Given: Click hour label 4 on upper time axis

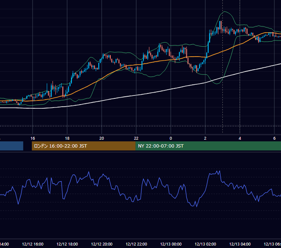Looking at the screenshot, I should (x=240, y=138).
